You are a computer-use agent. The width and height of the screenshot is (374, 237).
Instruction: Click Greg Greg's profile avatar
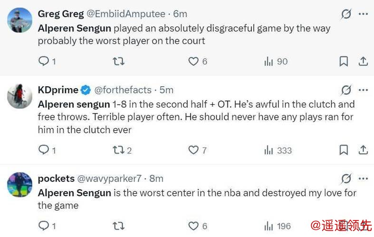click(19, 20)
